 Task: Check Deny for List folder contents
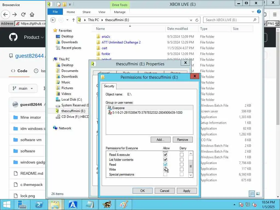182,159
